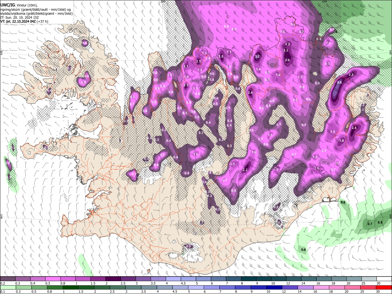Viewport: 392px width, 294px height.
Task: Click the 'IT: Sun. 20. 10. 2024 15Z' line
Action: (20, 17)
